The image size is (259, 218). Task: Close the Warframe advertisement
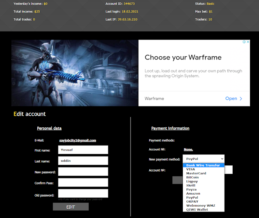(248, 42)
